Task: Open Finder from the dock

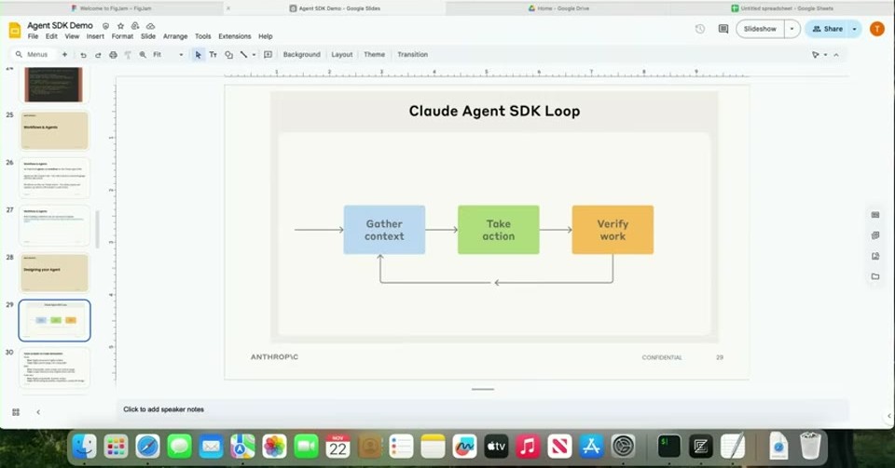Action: [85, 447]
